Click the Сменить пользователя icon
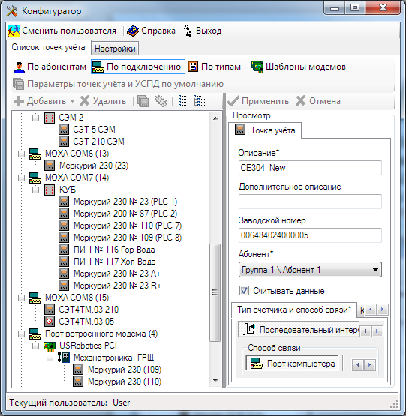The image size is (406, 416). [x=14, y=31]
